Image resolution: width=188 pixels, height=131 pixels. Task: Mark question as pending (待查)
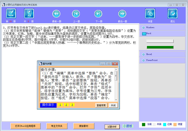150,14
